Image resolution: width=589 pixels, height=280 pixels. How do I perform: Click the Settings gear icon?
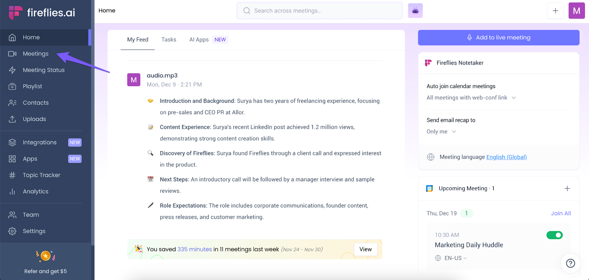click(x=12, y=231)
